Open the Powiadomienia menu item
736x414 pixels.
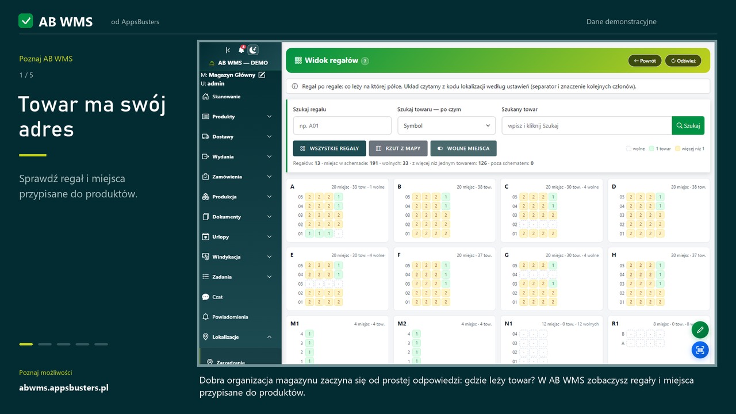coord(240,317)
